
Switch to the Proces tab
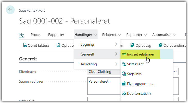(x=36, y=35)
